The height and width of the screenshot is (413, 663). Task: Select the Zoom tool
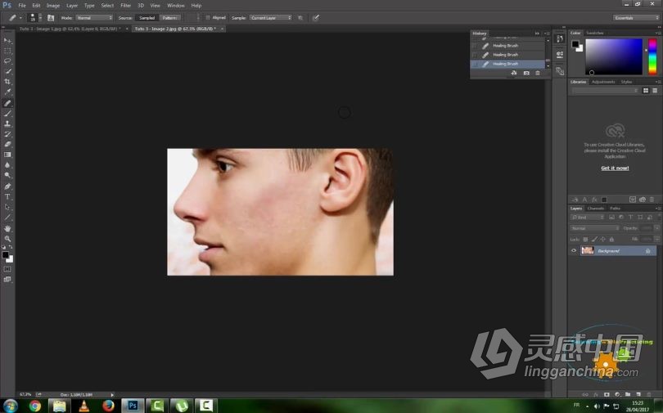(x=7, y=239)
